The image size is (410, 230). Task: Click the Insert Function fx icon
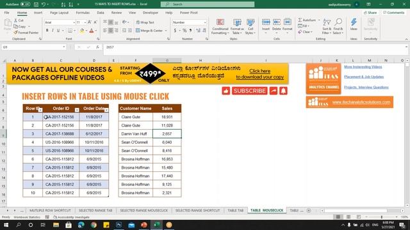coord(97,47)
